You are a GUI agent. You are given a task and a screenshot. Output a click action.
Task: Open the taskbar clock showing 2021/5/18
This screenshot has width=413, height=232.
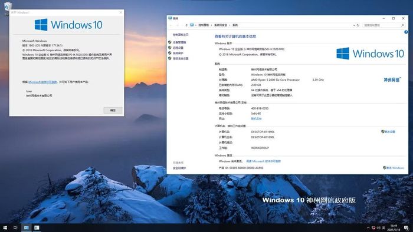[394, 227]
